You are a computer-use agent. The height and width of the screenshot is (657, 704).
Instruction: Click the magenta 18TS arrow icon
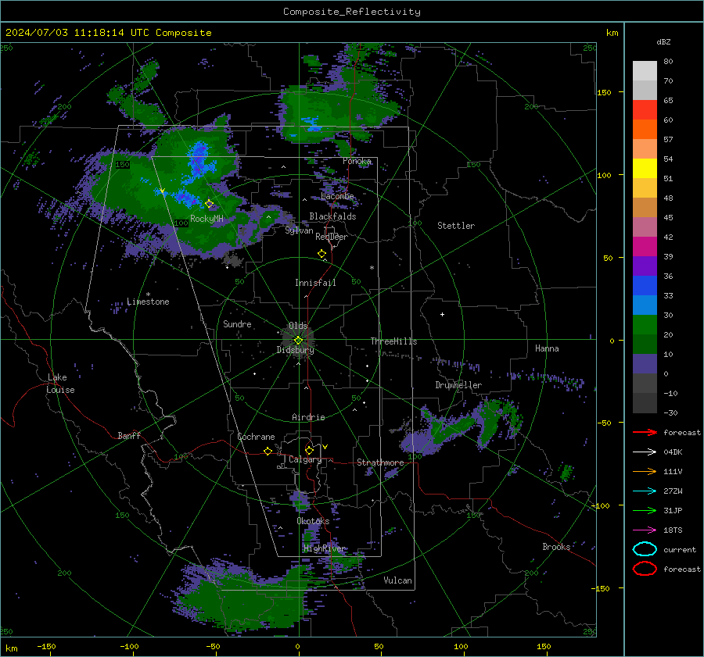645,530
